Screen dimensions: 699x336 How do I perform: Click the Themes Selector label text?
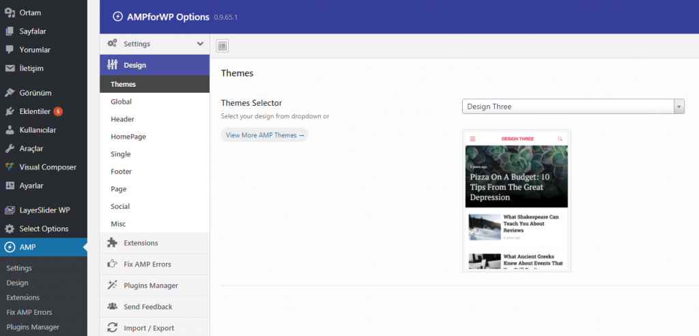251,103
